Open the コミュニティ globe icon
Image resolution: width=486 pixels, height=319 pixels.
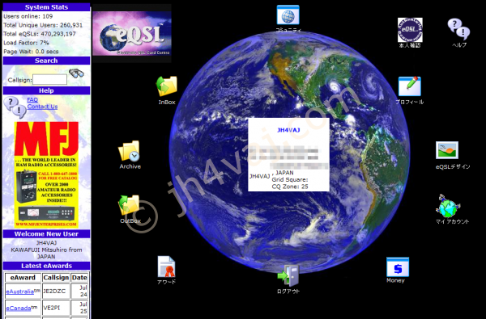(288, 15)
